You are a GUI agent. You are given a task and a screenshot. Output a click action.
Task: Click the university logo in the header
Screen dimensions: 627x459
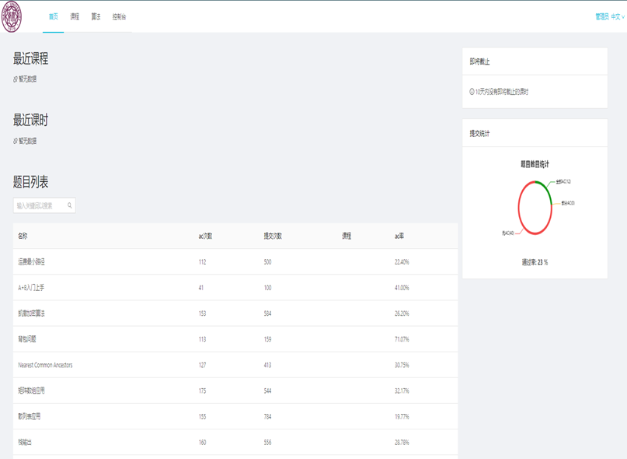(x=12, y=17)
